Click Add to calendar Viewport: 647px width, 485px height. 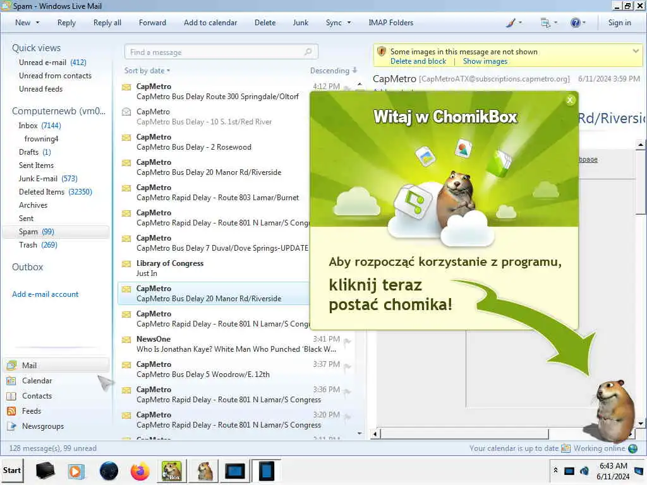(x=210, y=23)
